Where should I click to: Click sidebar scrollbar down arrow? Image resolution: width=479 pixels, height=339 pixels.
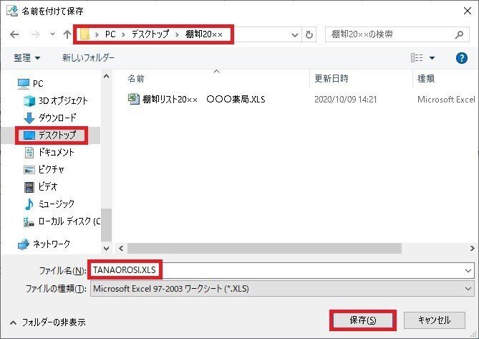106,248
